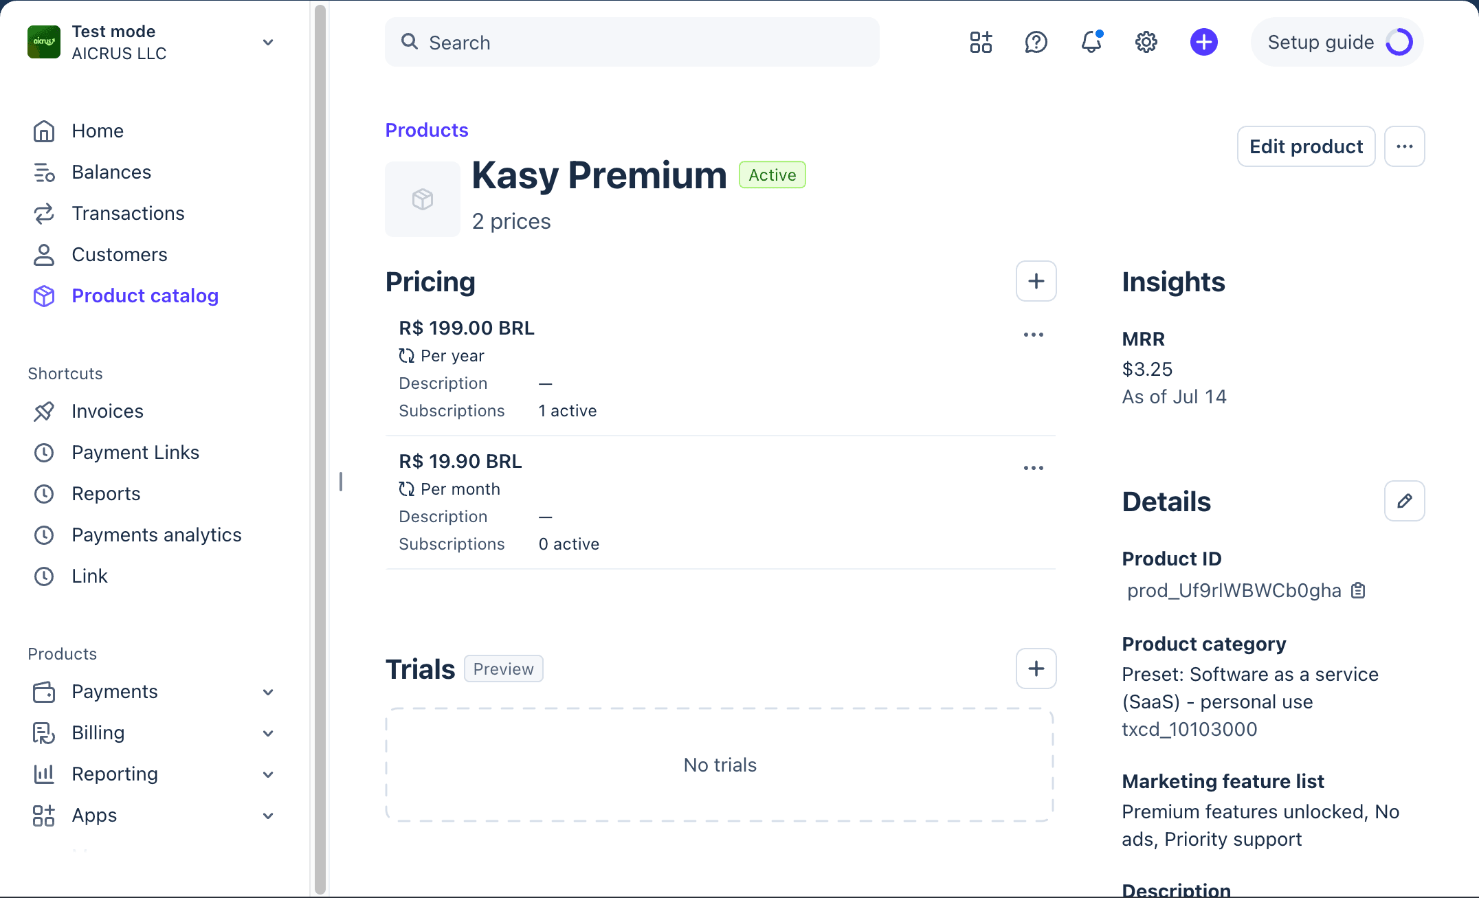Click the sidebar vertical scrollbar
Viewport: 1479px width, 898px height.
coord(320,449)
